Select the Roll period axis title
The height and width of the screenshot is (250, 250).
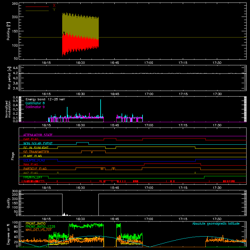tap(9, 78)
